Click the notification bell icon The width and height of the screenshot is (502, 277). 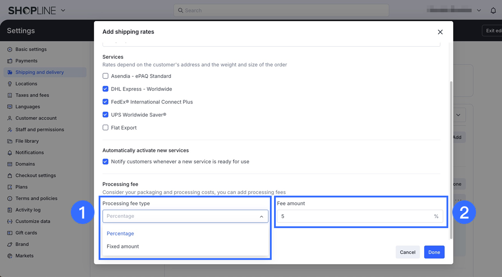(x=493, y=11)
